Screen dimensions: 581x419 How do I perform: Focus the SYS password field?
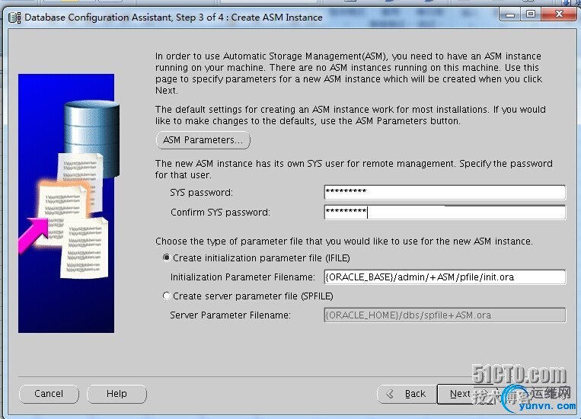(x=445, y=192)
